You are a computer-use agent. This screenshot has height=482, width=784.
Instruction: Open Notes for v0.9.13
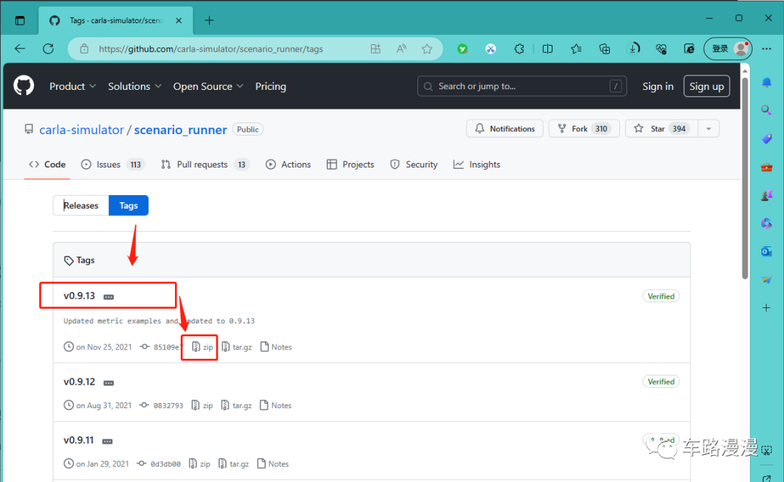coord(276,347)
